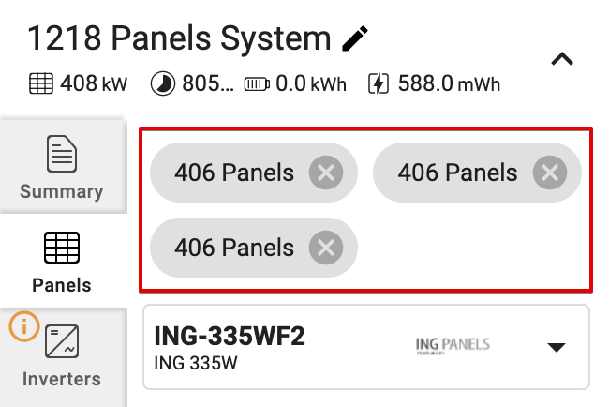Image resolution: width=609 pixels, height=407 pixels.
Task: Remove the first 406 Panels chip
Action: coord(326,173)
